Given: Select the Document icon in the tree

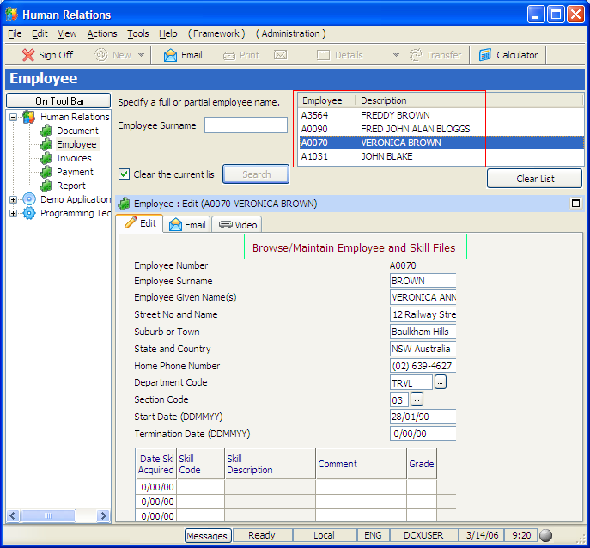Looking at the screenshot, I should 46,131.
